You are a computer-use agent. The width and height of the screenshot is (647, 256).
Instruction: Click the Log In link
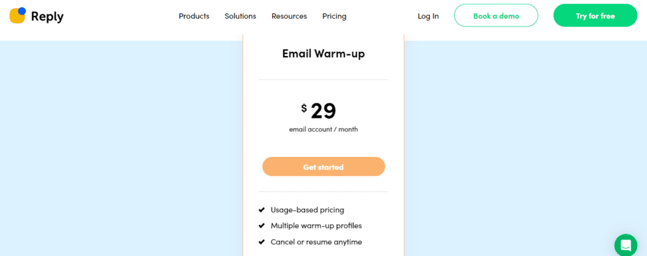click(x=428, y=16)
